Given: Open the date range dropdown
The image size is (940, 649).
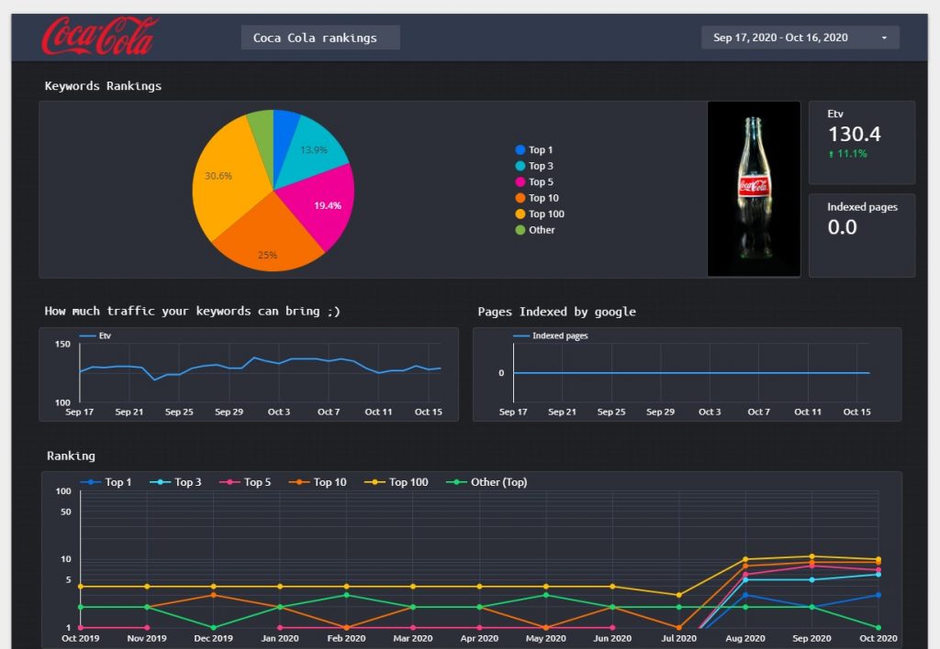Looking at the screenshot, I should pos(800,38).
